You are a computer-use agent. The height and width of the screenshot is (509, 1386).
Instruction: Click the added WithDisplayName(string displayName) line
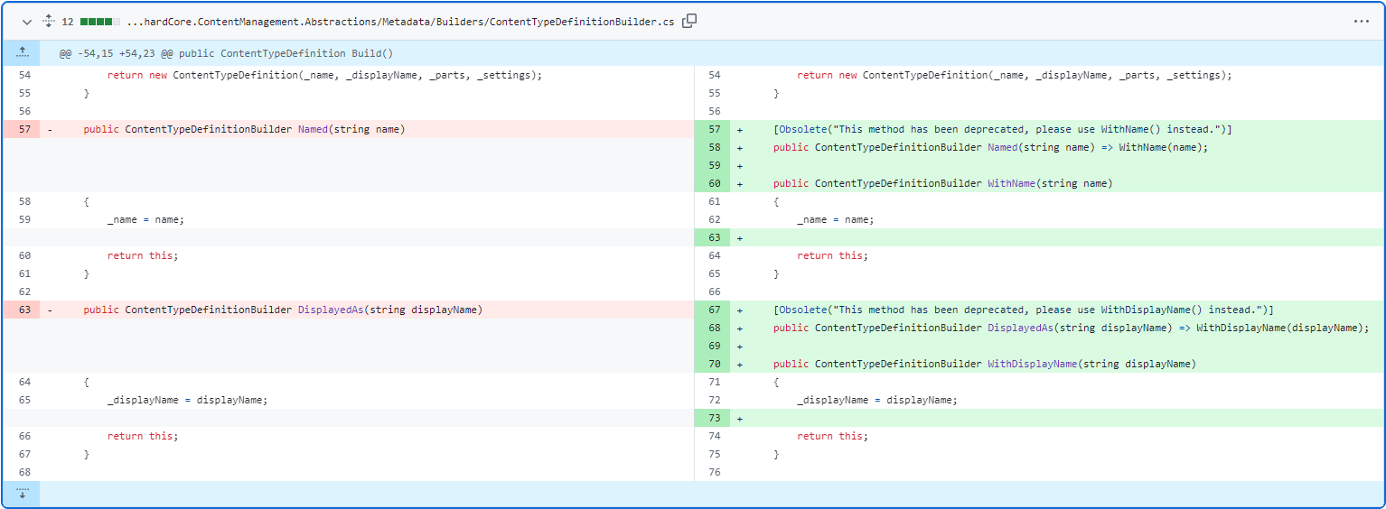pyautogui.click(x=985, y=364)
